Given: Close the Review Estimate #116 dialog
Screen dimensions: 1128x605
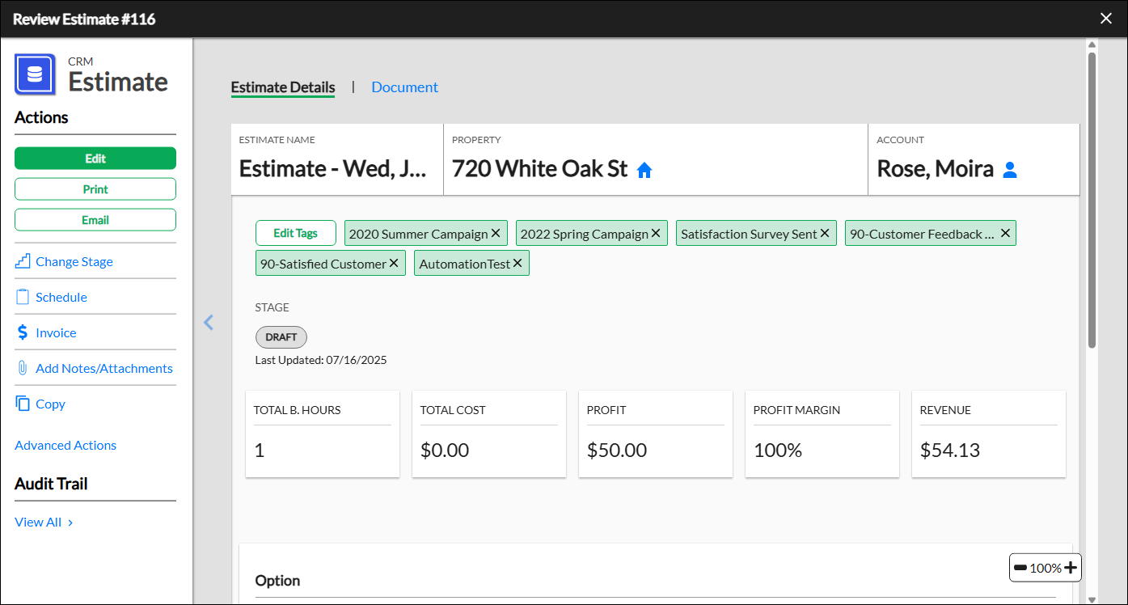Looking at the screenshot, I should [x=1106, y=19].
